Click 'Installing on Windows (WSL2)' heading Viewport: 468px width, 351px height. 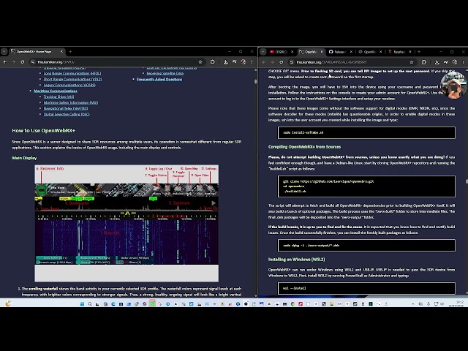tap(296, 260)
